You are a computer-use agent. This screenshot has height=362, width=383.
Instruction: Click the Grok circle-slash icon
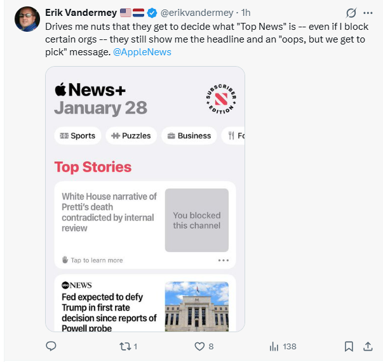351,13
